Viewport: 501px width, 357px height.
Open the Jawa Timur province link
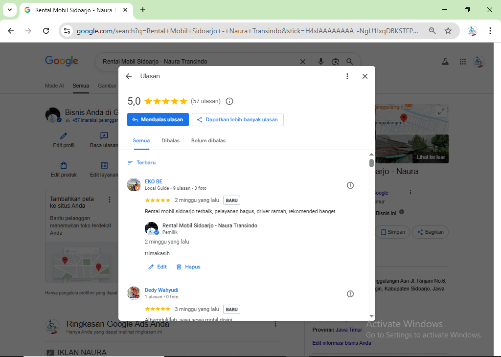tap(349, 329)
